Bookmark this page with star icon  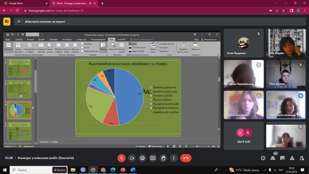click(283, 11)
